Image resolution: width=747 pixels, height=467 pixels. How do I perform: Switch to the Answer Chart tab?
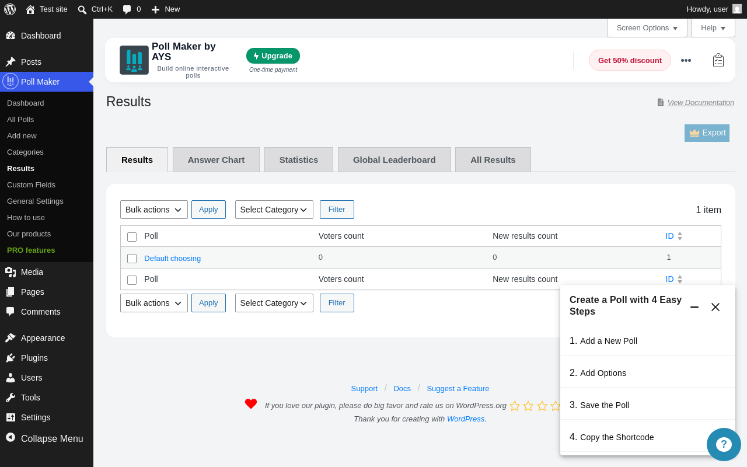[x=216, y=159]
